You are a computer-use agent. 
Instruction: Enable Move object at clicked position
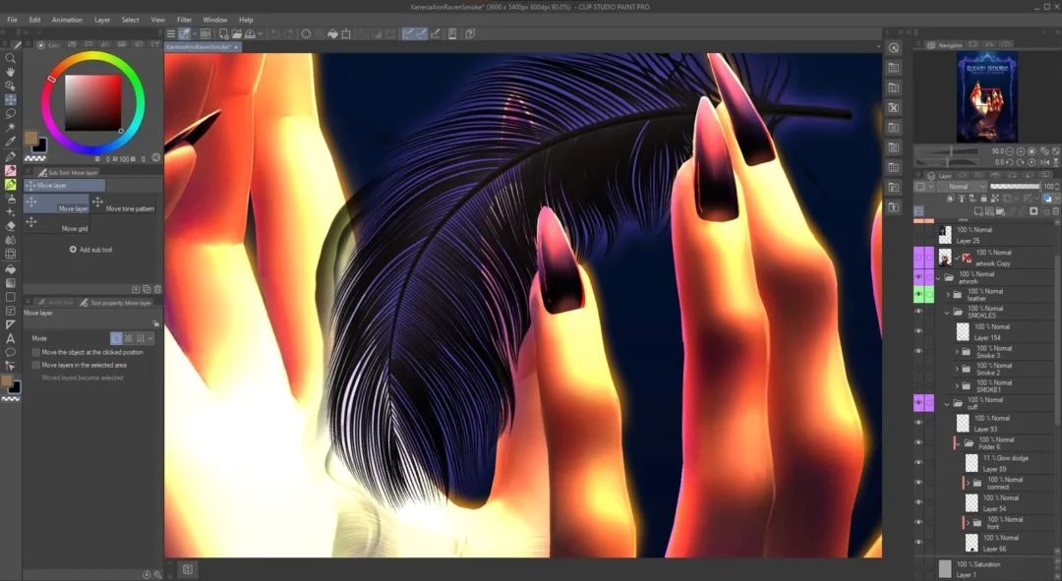coord(36,352)
